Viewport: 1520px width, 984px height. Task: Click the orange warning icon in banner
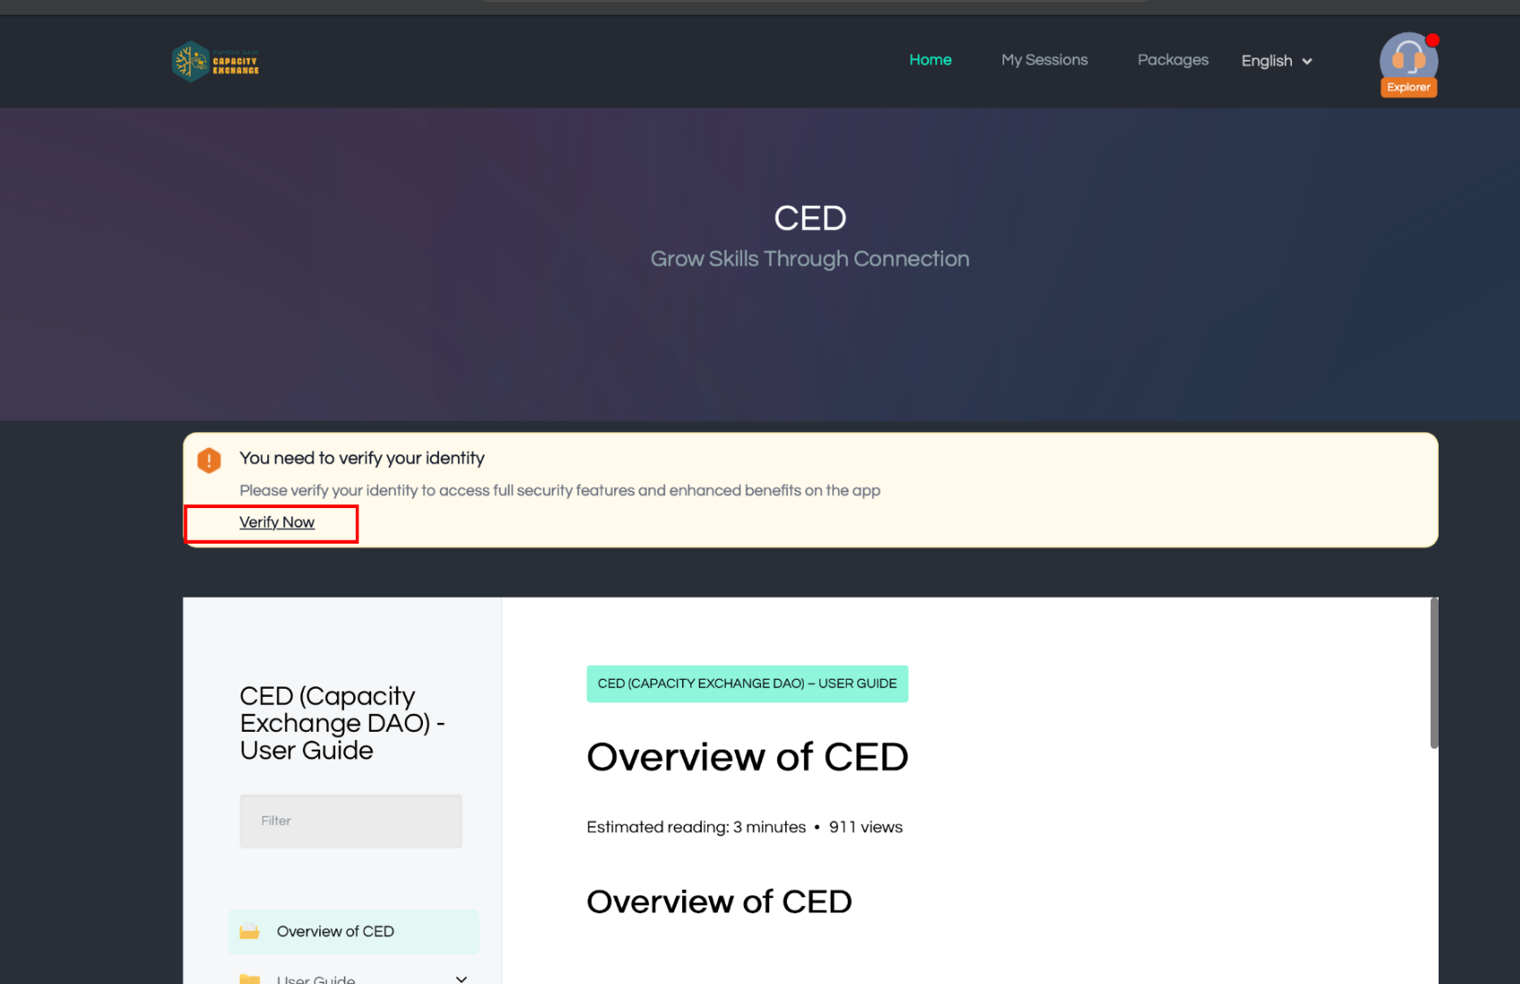pyautogui.click(x=209, y=460)
